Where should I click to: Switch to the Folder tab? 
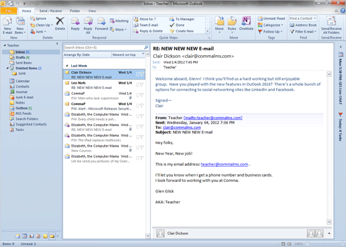point(75,11)
